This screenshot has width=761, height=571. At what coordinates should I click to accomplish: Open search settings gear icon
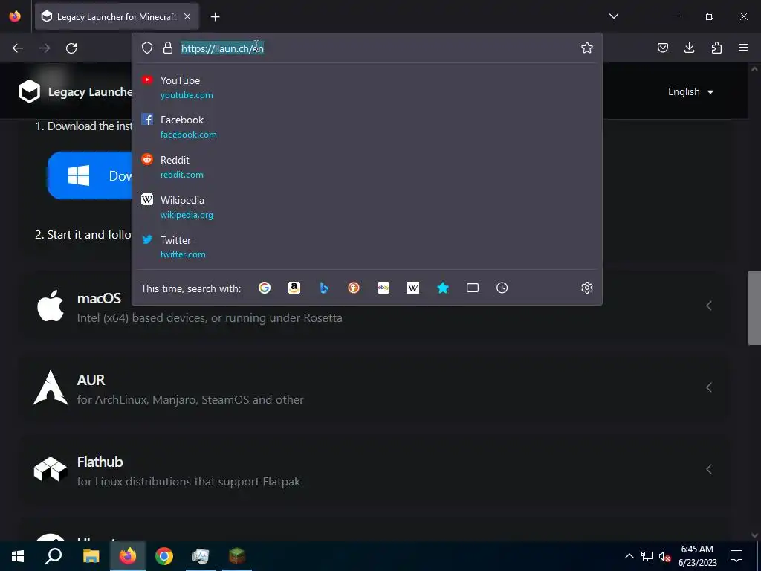tap(587, 288)
